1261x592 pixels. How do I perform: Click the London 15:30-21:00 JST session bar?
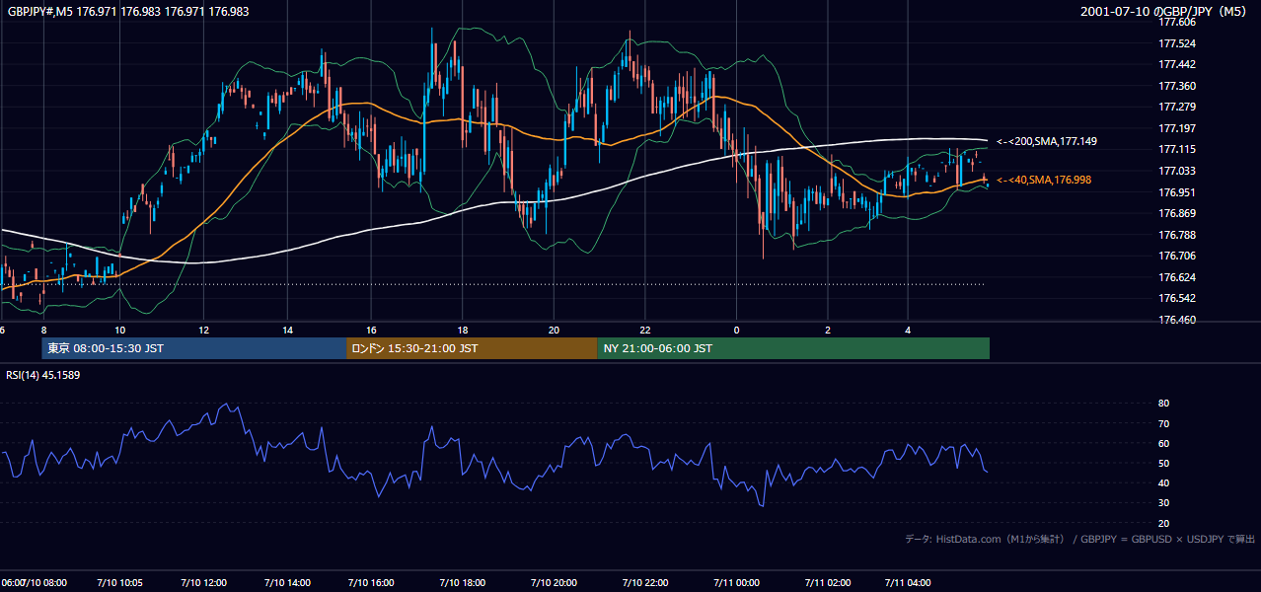pos(472,348)
